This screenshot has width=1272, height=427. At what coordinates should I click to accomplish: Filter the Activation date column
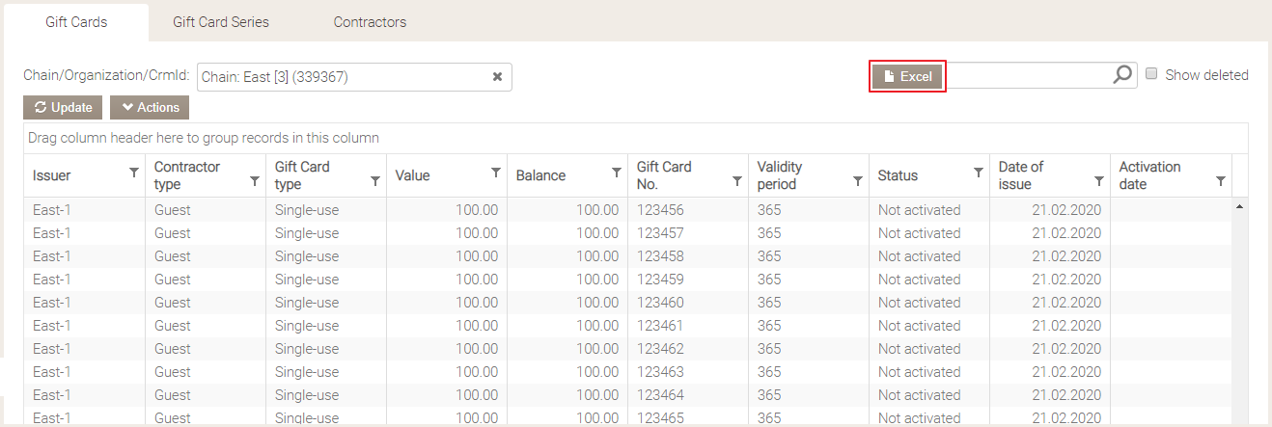(1221, 180)
